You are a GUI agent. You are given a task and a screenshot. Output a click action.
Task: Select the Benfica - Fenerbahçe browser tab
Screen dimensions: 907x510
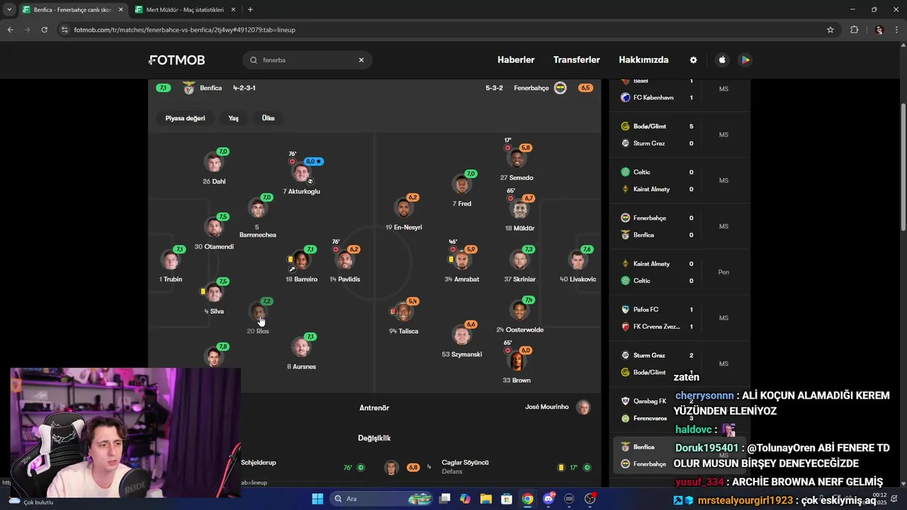tap(72, 10)
